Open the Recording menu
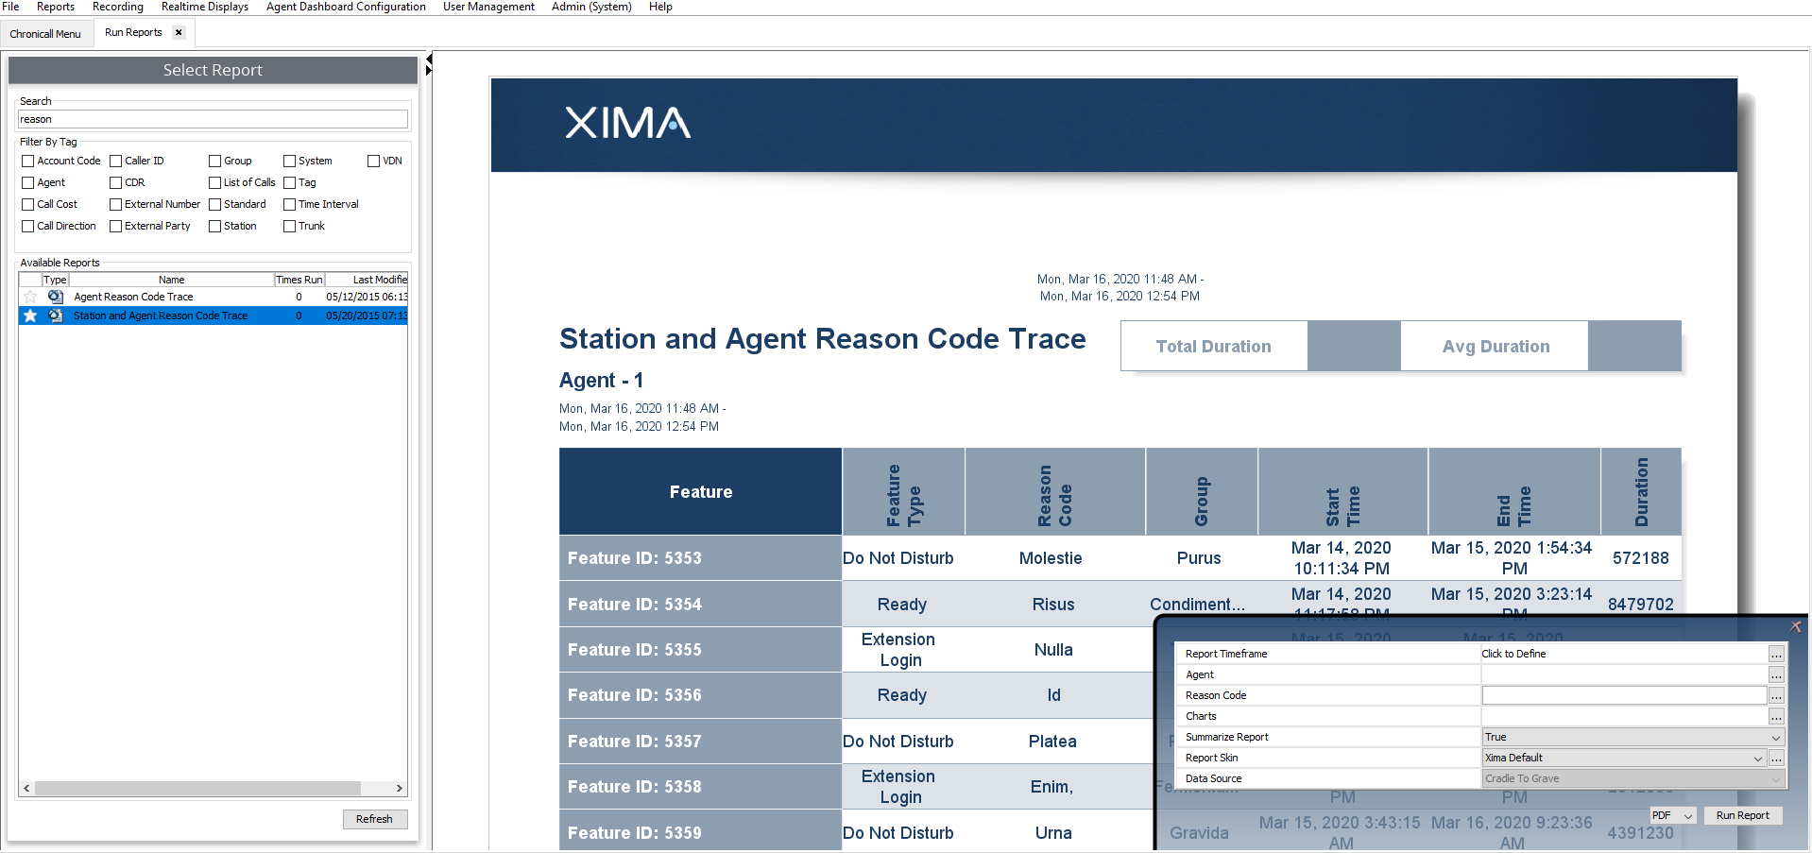 118,7
